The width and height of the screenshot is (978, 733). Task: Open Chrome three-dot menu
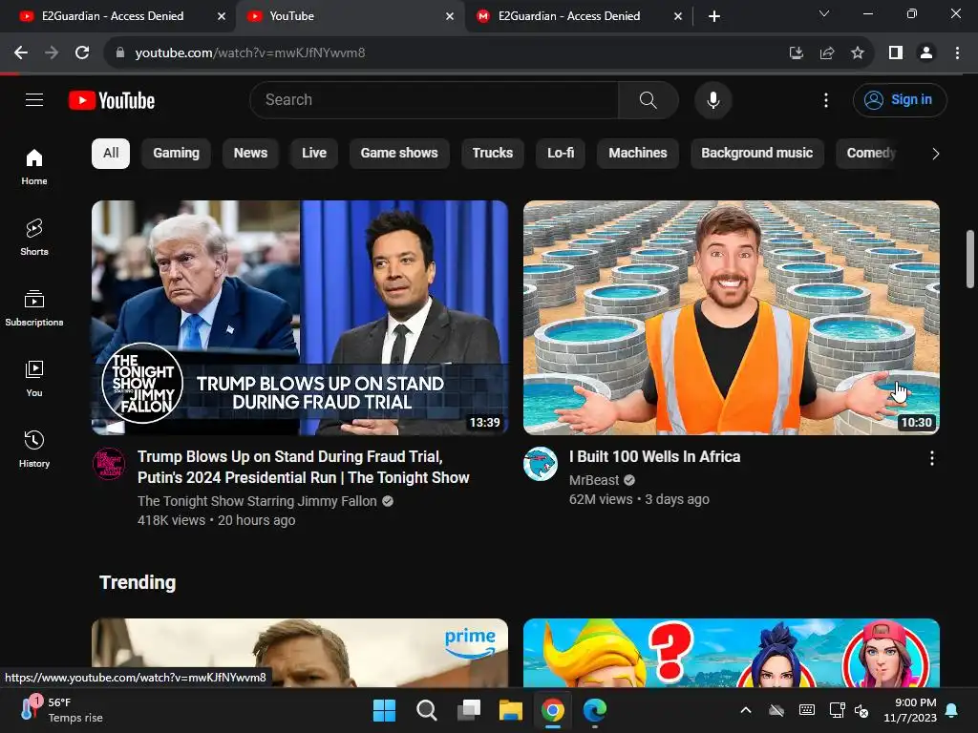click(957, 53)
